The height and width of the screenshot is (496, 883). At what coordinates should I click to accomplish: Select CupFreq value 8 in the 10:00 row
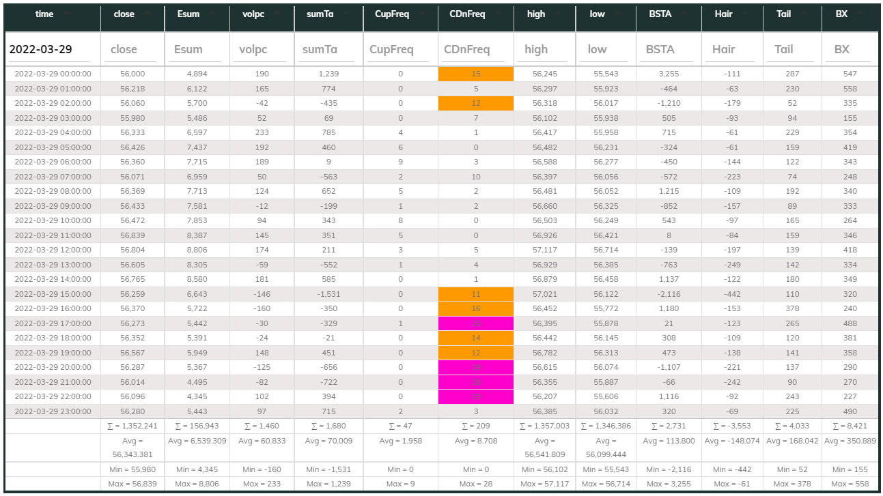point(401,220)
